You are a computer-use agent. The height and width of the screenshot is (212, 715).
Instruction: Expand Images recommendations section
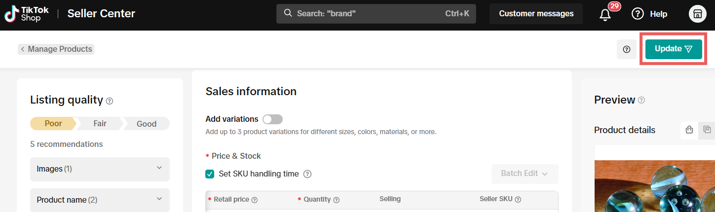(x=100, y=169)
